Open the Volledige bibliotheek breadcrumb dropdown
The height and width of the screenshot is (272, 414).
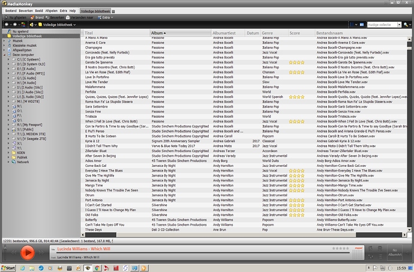pos(75,25)
